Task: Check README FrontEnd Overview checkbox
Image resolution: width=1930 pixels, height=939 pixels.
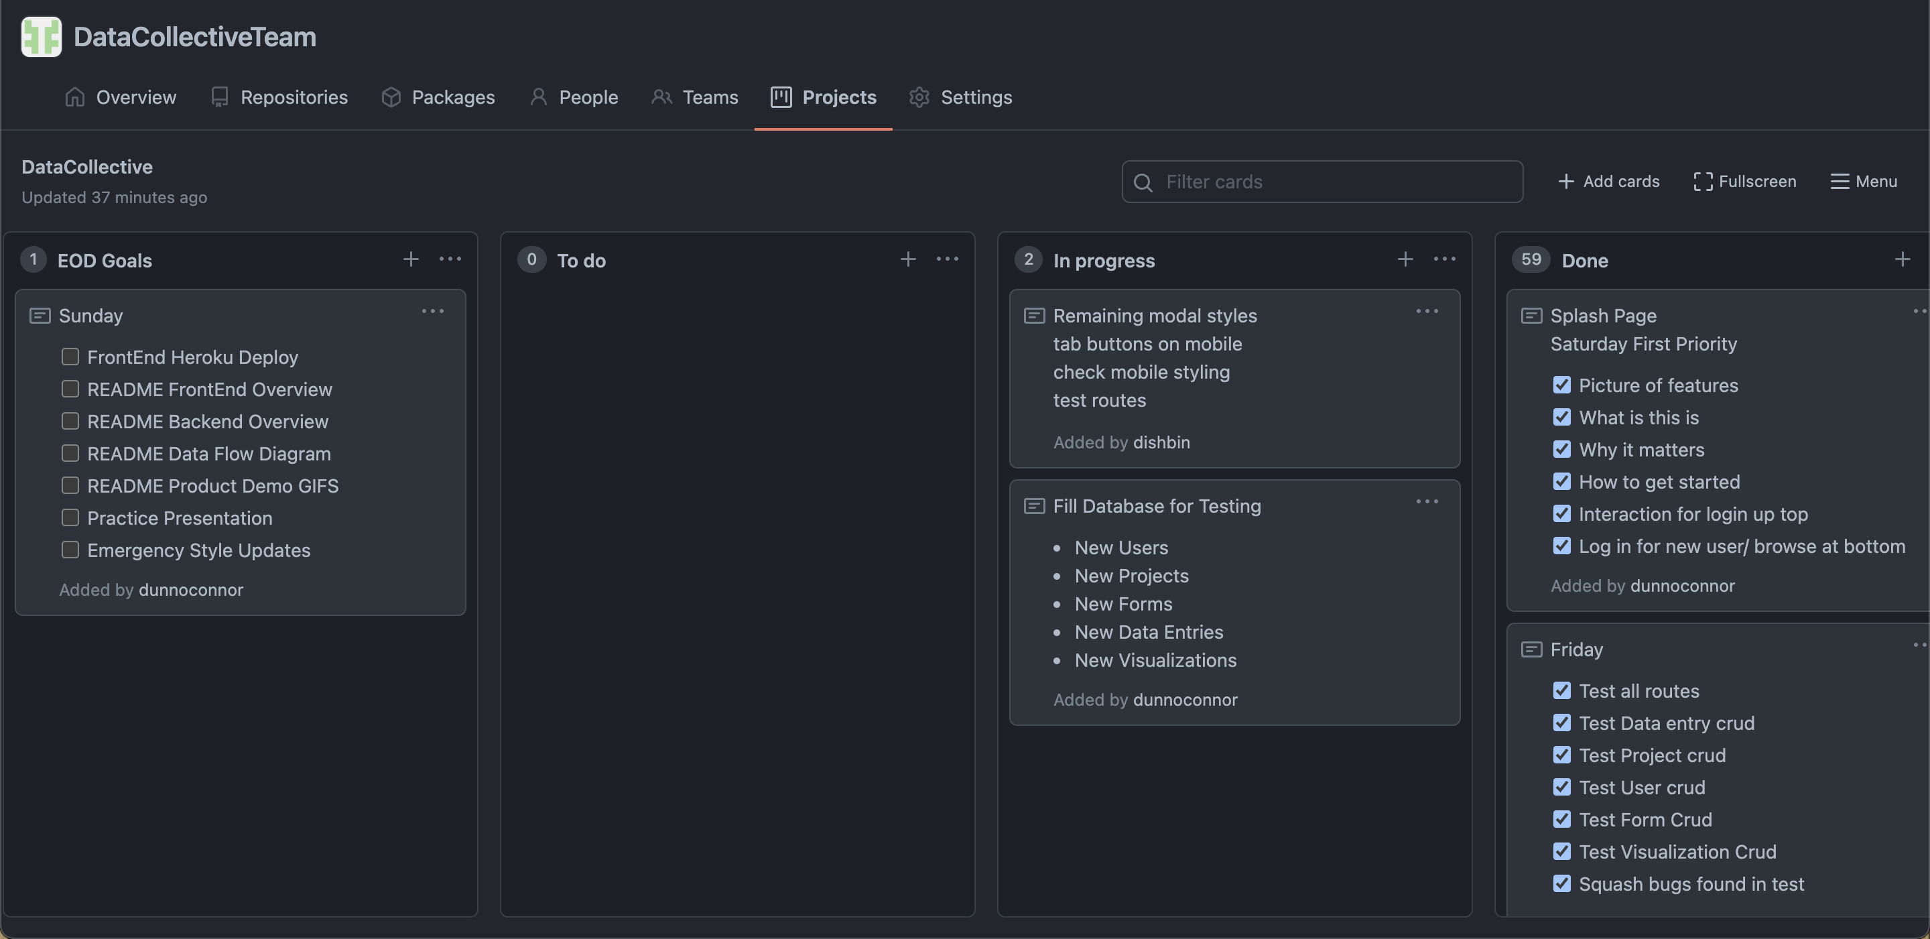Action: pos(70,389)
